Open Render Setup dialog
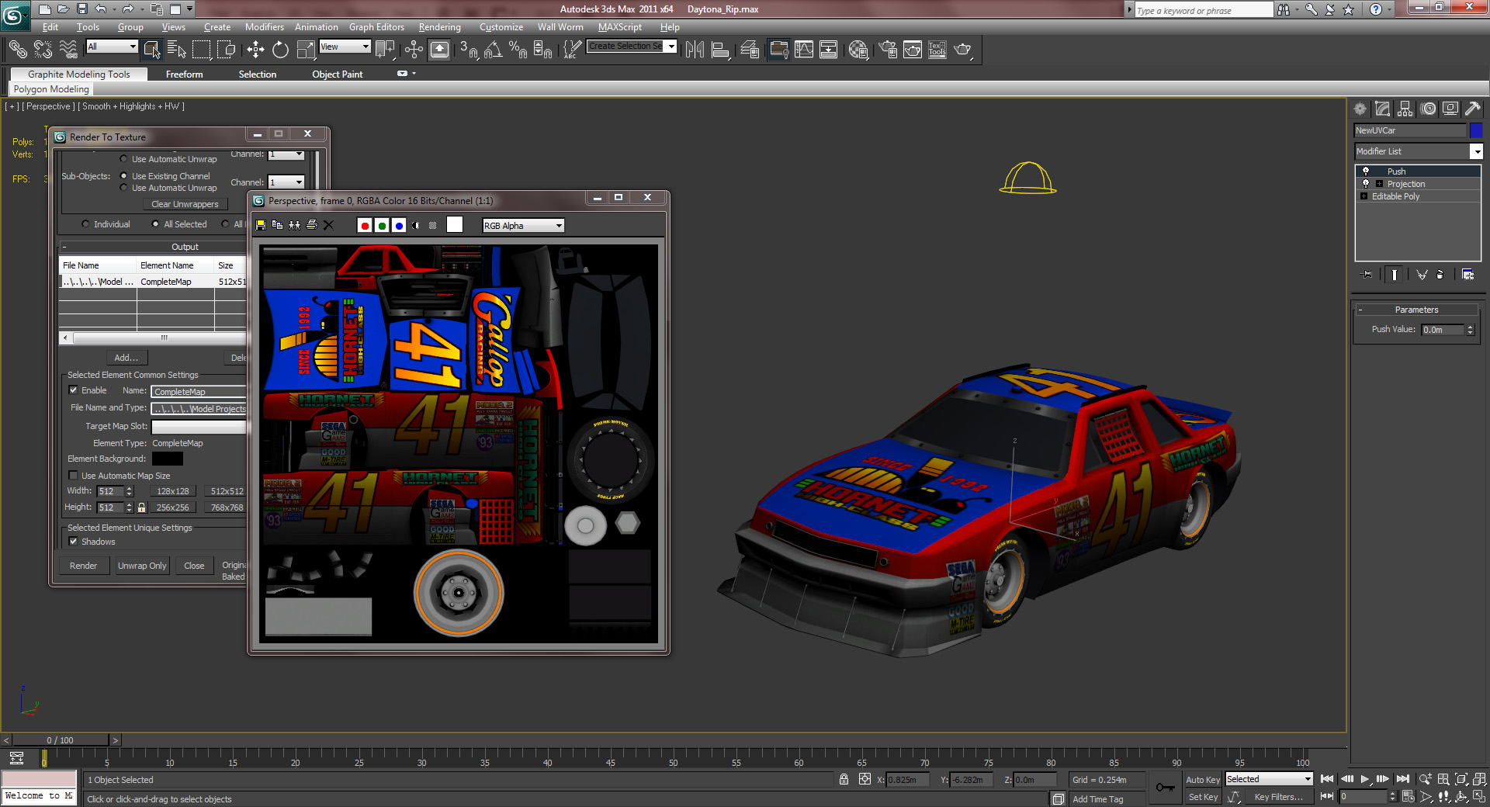The image size is (1490, 807). pyautogui.click(x=888, y=50)
